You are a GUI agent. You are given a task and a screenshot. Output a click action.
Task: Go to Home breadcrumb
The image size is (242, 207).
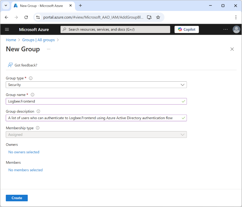[11, 40]
